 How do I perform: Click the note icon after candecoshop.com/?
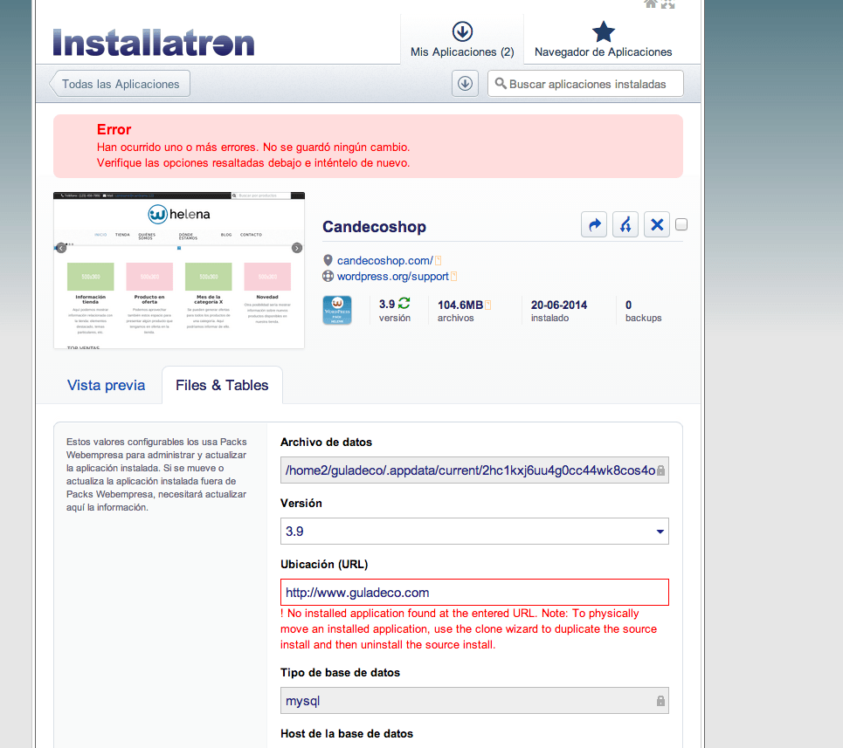pos(439,260)
